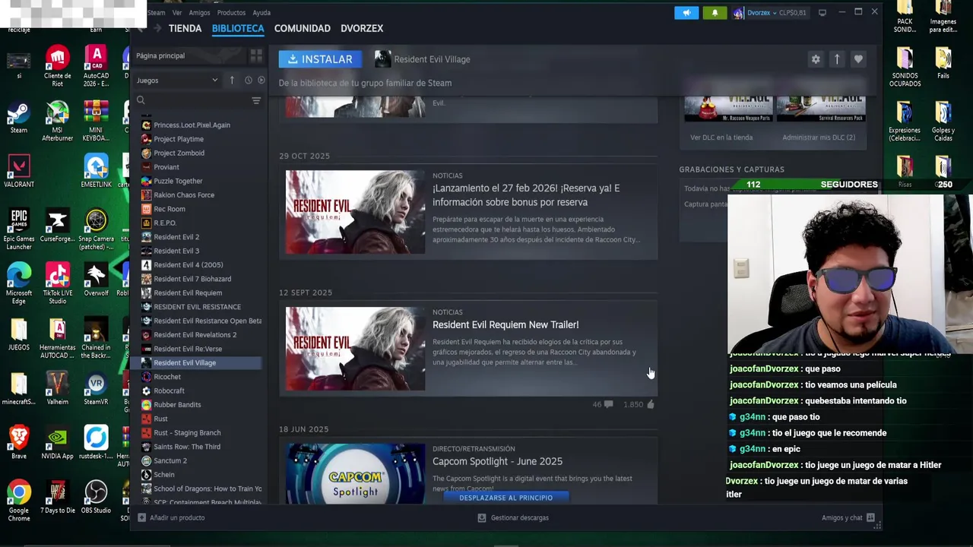Open Google Chrome desktop icon

[x=19, y=501]
